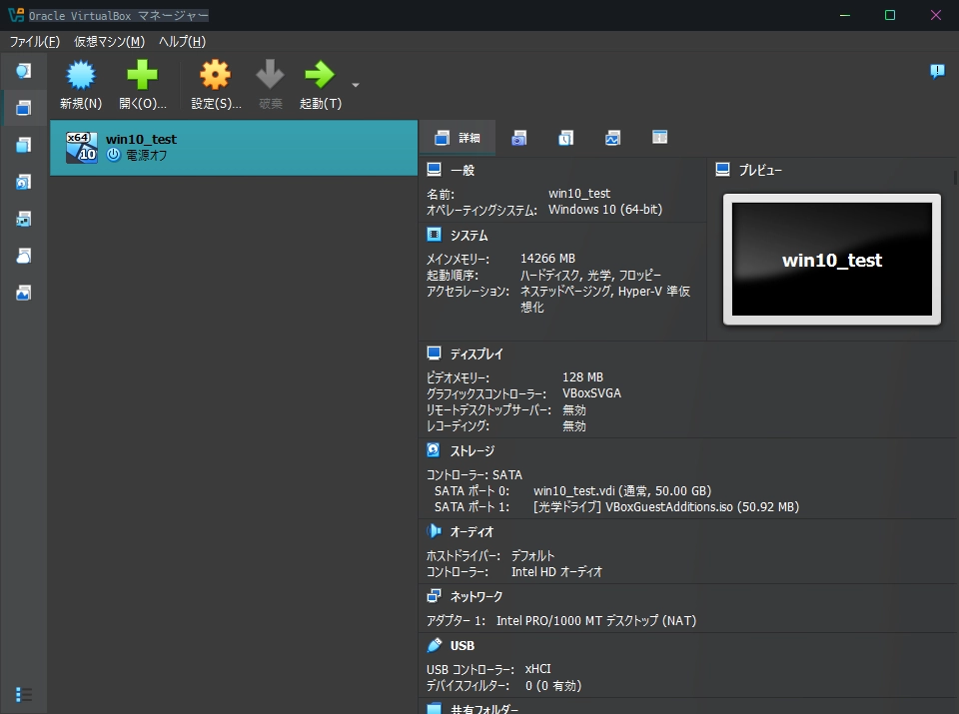The width and height of the screenshot is (959, 714).
Task: Click the green plus 開く(O) icon
Action: tap(142, 77)
